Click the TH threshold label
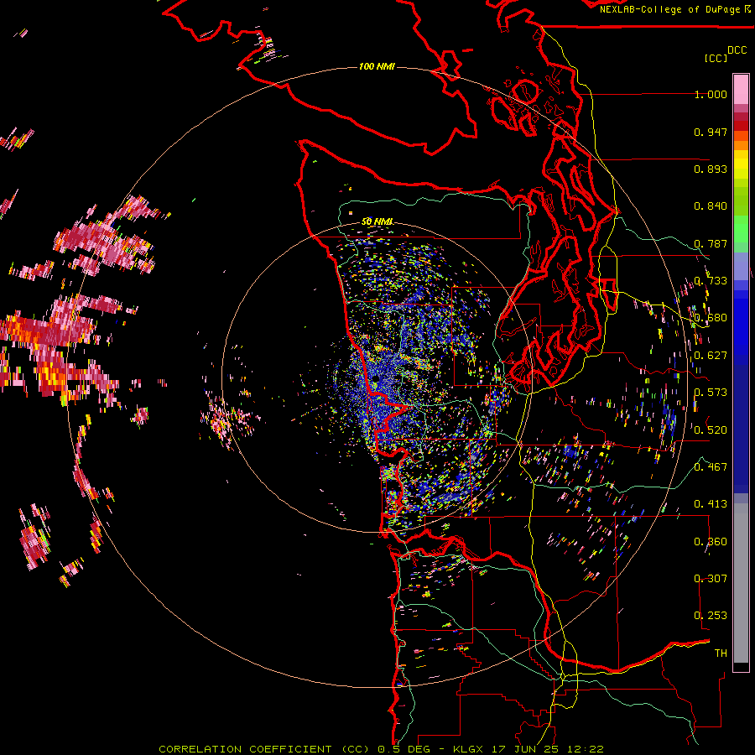Screen dimensions: 755x755 point(721,653)
